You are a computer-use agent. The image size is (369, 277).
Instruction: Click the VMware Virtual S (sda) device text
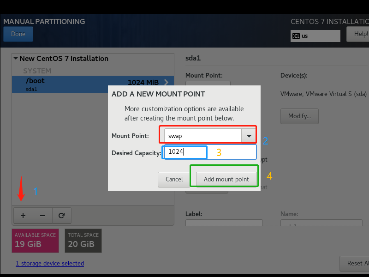coord(323,94)
